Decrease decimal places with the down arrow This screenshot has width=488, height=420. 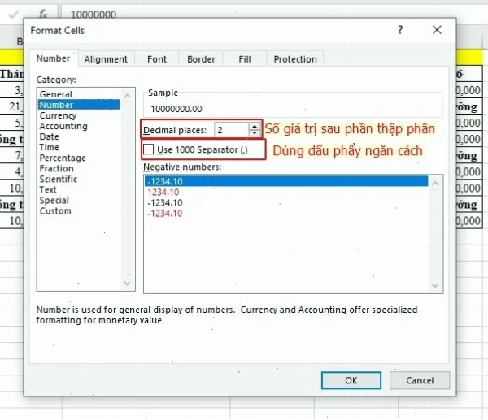255,132
